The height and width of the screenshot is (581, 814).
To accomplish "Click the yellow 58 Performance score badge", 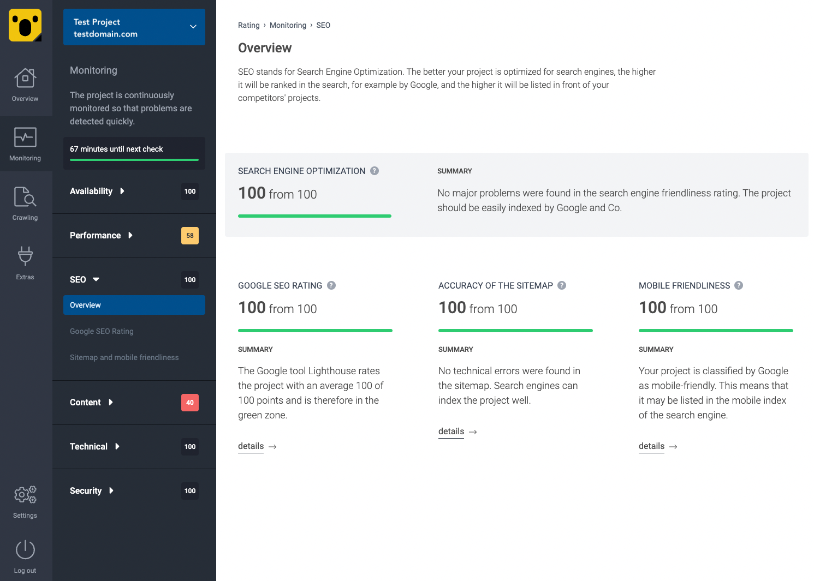I will point(189,235).
